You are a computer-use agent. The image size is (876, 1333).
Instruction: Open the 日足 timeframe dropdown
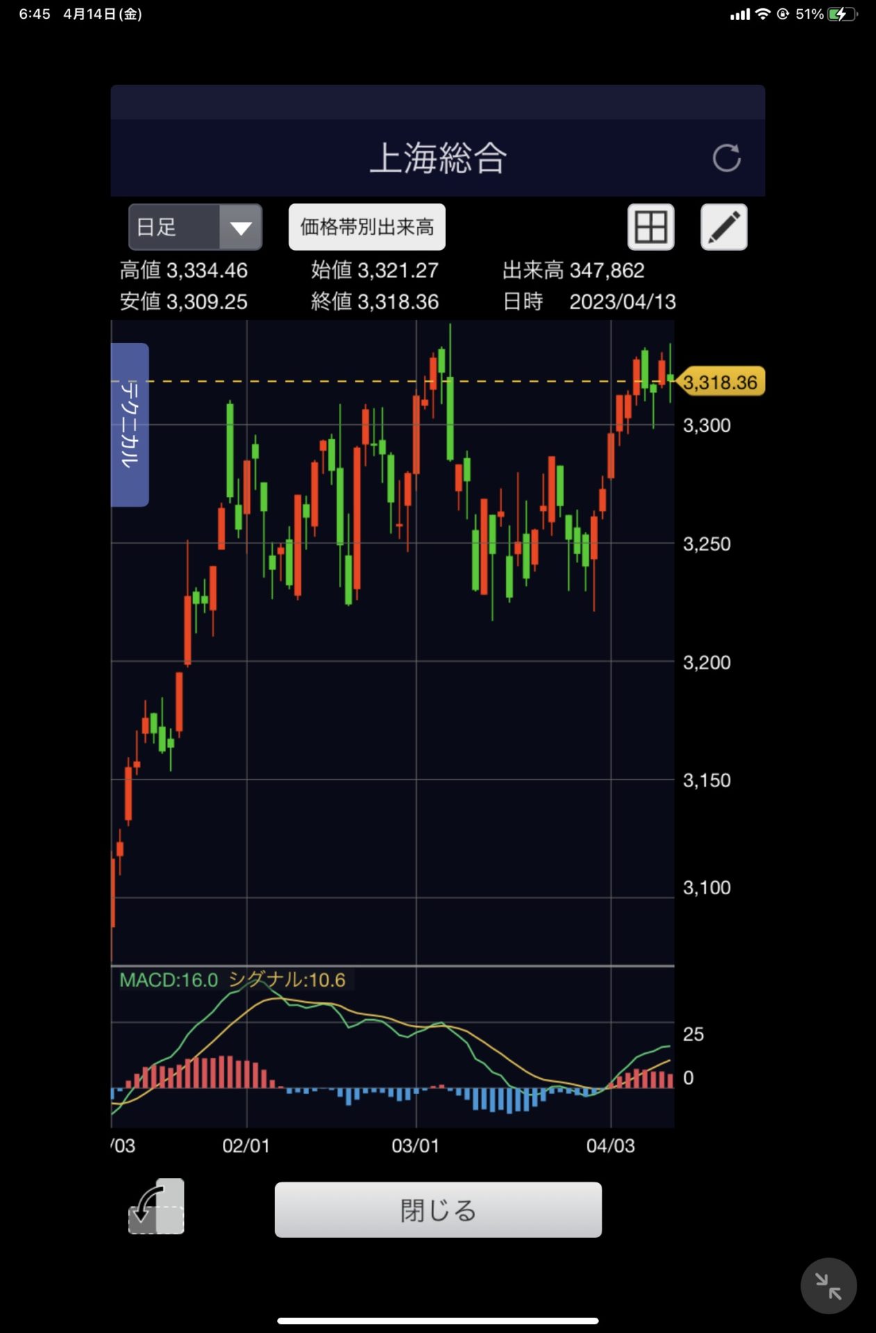point(175,227)
